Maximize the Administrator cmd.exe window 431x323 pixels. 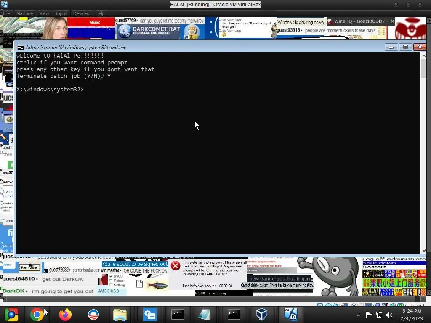pos(405,47)
